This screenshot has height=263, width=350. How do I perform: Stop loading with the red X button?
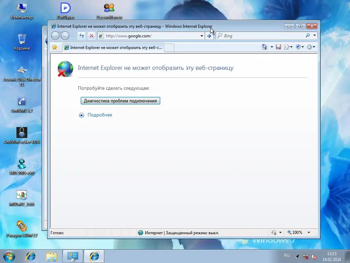click(91, 36)
